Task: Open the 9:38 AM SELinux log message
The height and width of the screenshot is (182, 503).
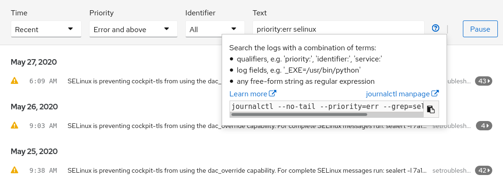Action: click(x=247, y=170)
